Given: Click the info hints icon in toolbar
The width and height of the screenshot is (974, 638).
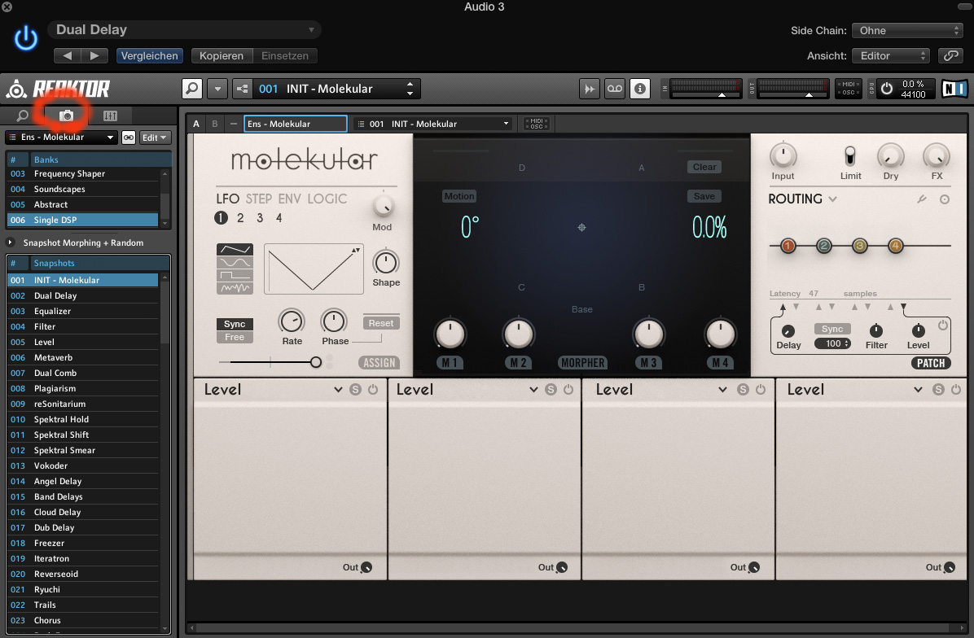Looking at the screenshot, I should (x=640, y=89).
